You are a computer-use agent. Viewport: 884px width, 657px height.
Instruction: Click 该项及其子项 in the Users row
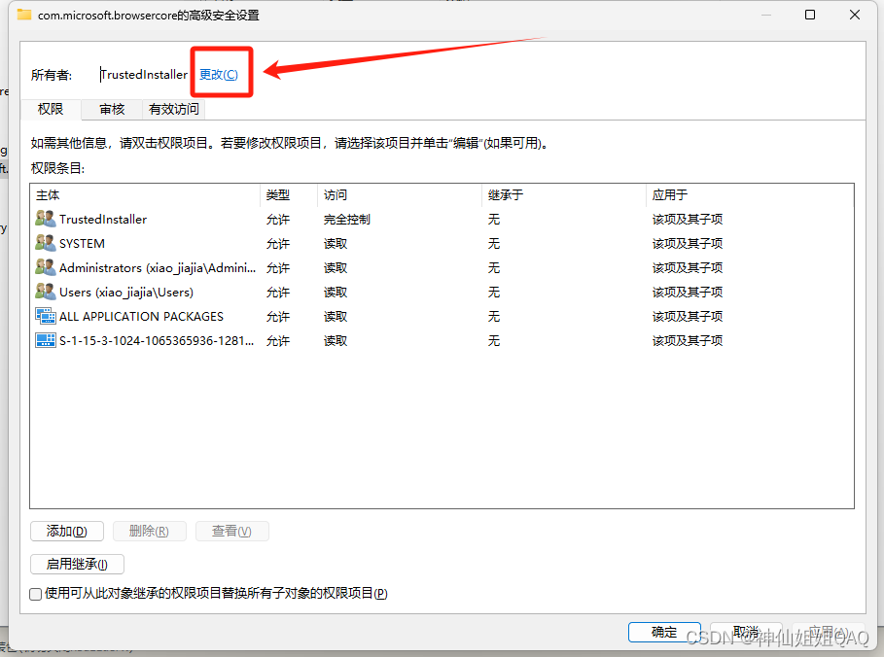(688, 292)
